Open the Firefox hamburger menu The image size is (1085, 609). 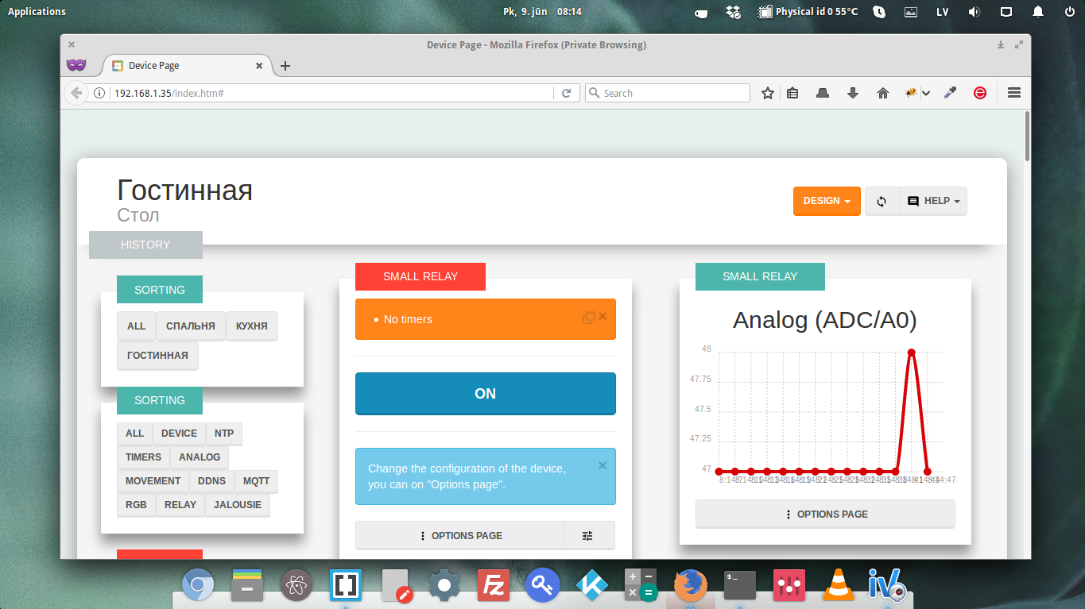click(x=1013, y=93)
